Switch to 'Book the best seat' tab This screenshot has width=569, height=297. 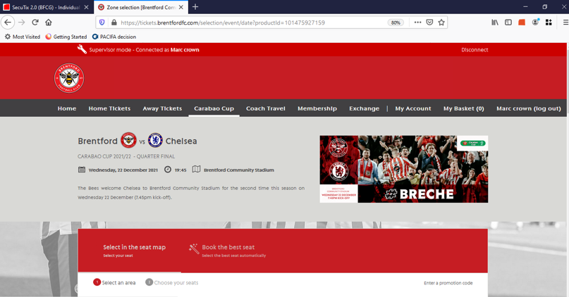click(233, 251)
